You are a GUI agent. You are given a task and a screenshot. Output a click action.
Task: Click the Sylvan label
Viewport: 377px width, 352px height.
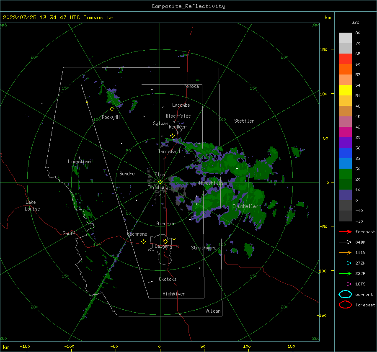point(160,123)
